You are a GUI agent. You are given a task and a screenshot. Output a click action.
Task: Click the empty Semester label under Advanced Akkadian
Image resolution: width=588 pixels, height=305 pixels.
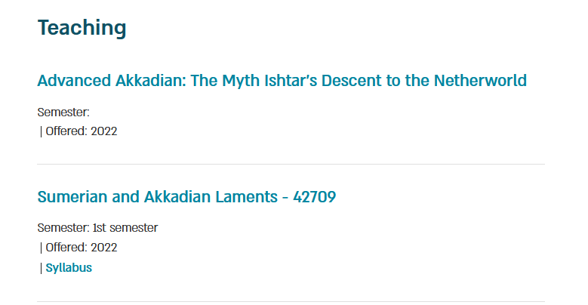[x=63, y=112]
